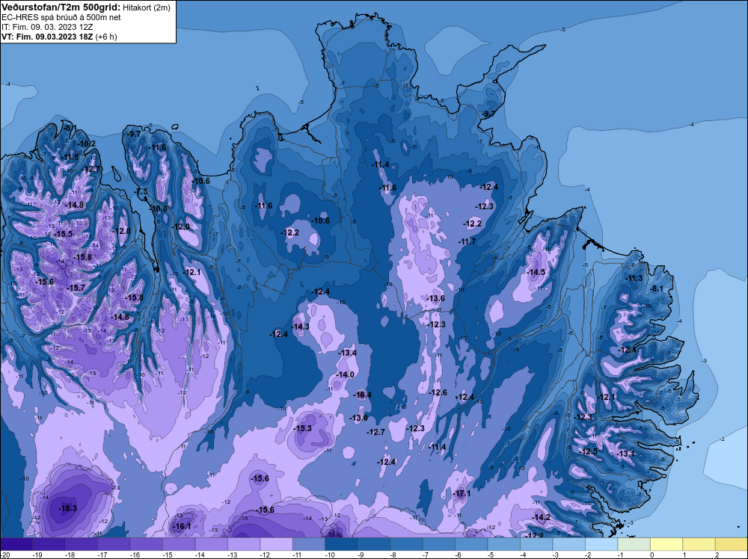Click the -14.0 temperature label
This screenshot has height=559, width=748.
[346, 374]
